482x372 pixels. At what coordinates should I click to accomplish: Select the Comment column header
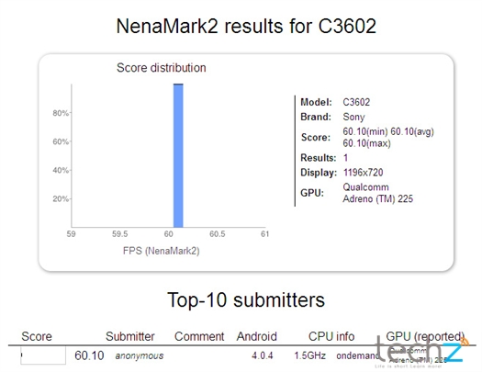tap(199, 336)
